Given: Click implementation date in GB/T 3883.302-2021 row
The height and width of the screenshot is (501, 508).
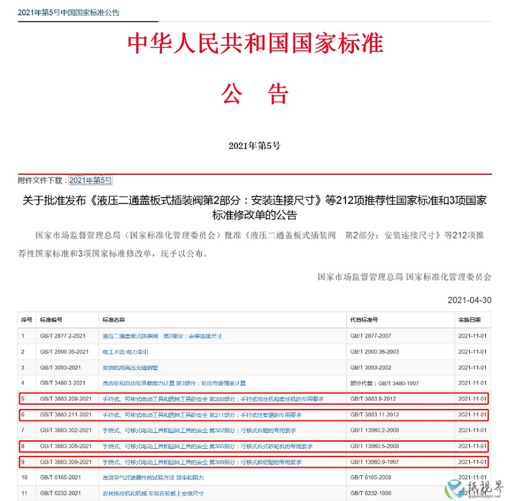Looking at the screenshot, I should 472,430.
